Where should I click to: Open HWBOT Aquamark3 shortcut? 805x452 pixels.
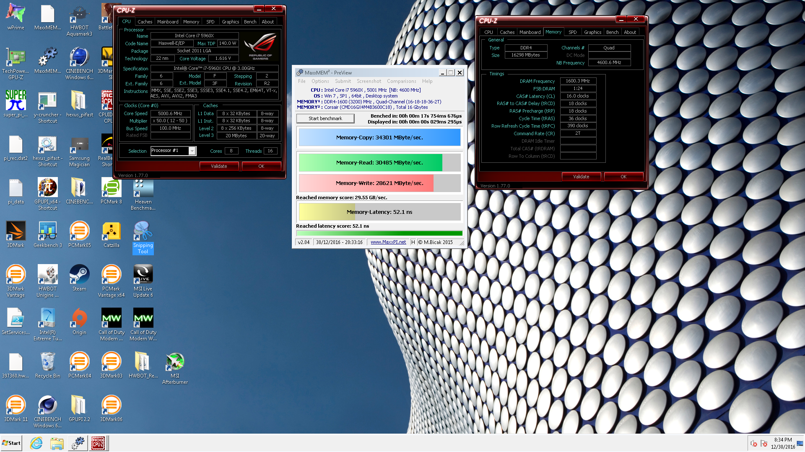[x=79, y=20]
